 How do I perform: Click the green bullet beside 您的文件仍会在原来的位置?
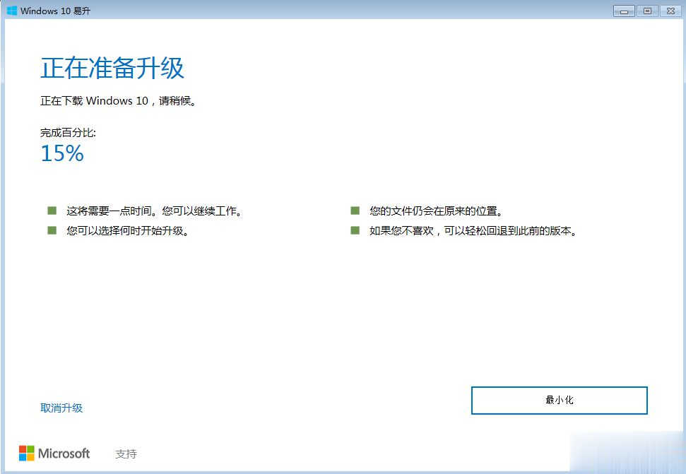point(355,211)
